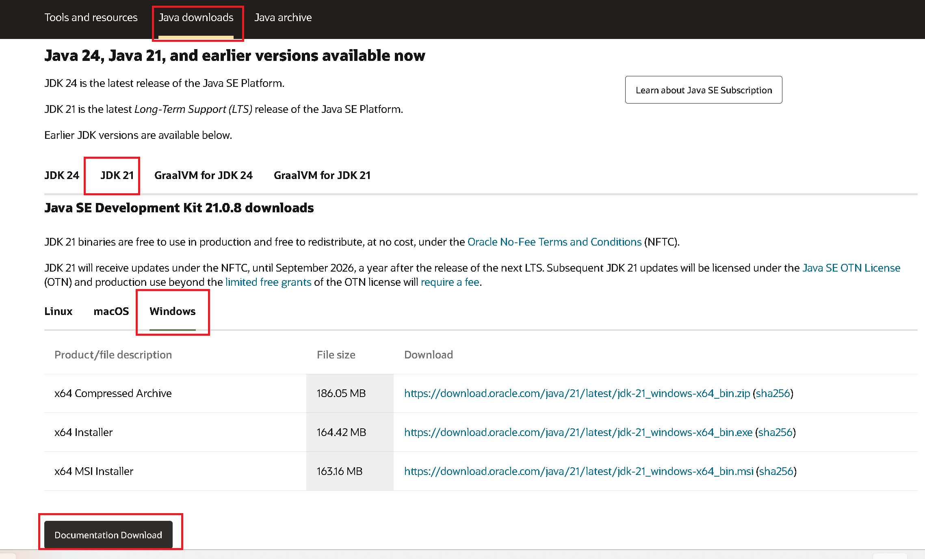Click the limited free grants link
This screenshot has width=925, height=559.
268,282
